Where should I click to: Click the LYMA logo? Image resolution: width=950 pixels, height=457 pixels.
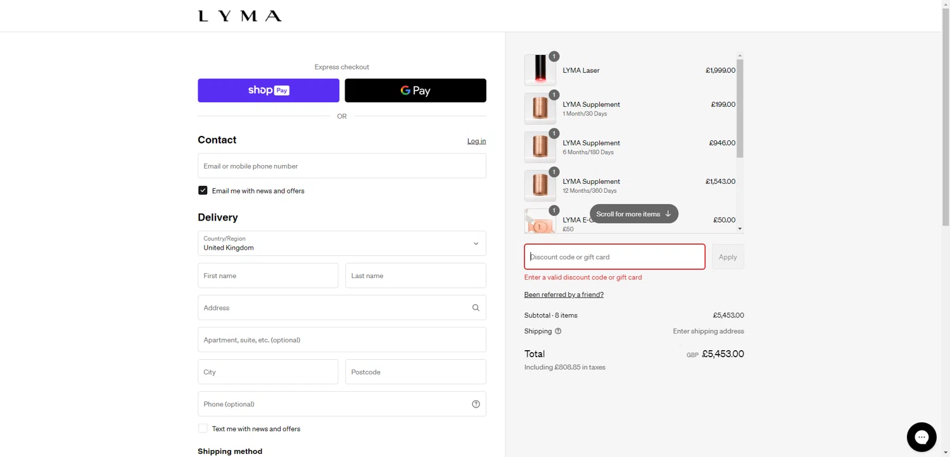click(x=240, y=16)
